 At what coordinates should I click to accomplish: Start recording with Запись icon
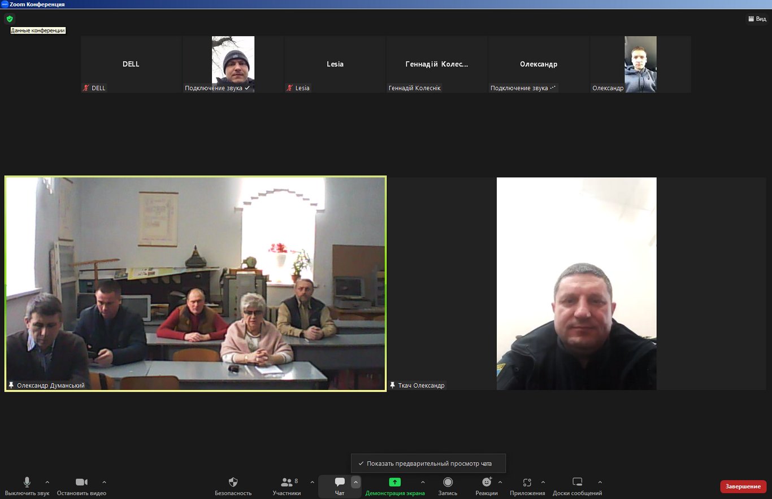click(448, 483)
